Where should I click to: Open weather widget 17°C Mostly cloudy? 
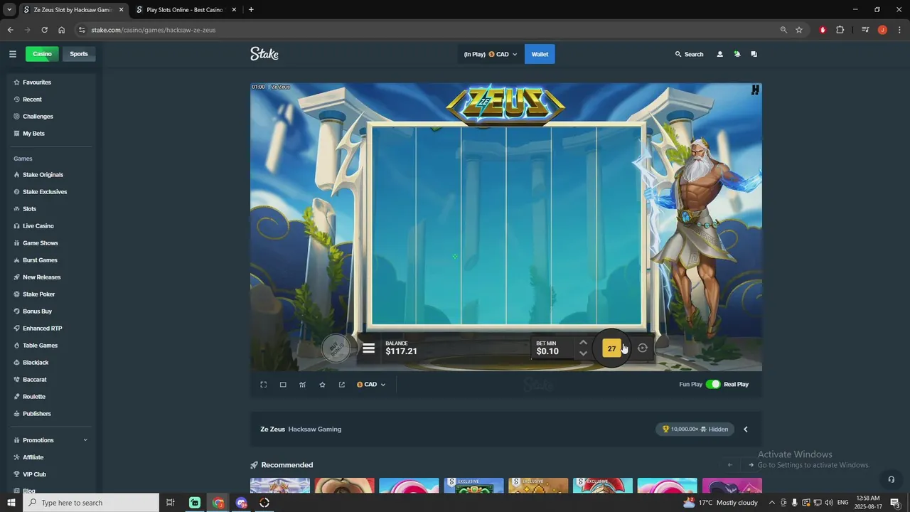click(721, 503)
